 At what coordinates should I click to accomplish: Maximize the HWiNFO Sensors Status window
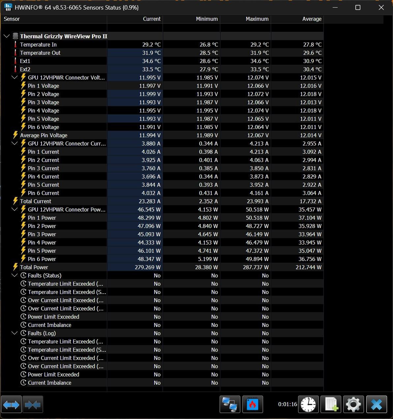[x=358, y=7]
